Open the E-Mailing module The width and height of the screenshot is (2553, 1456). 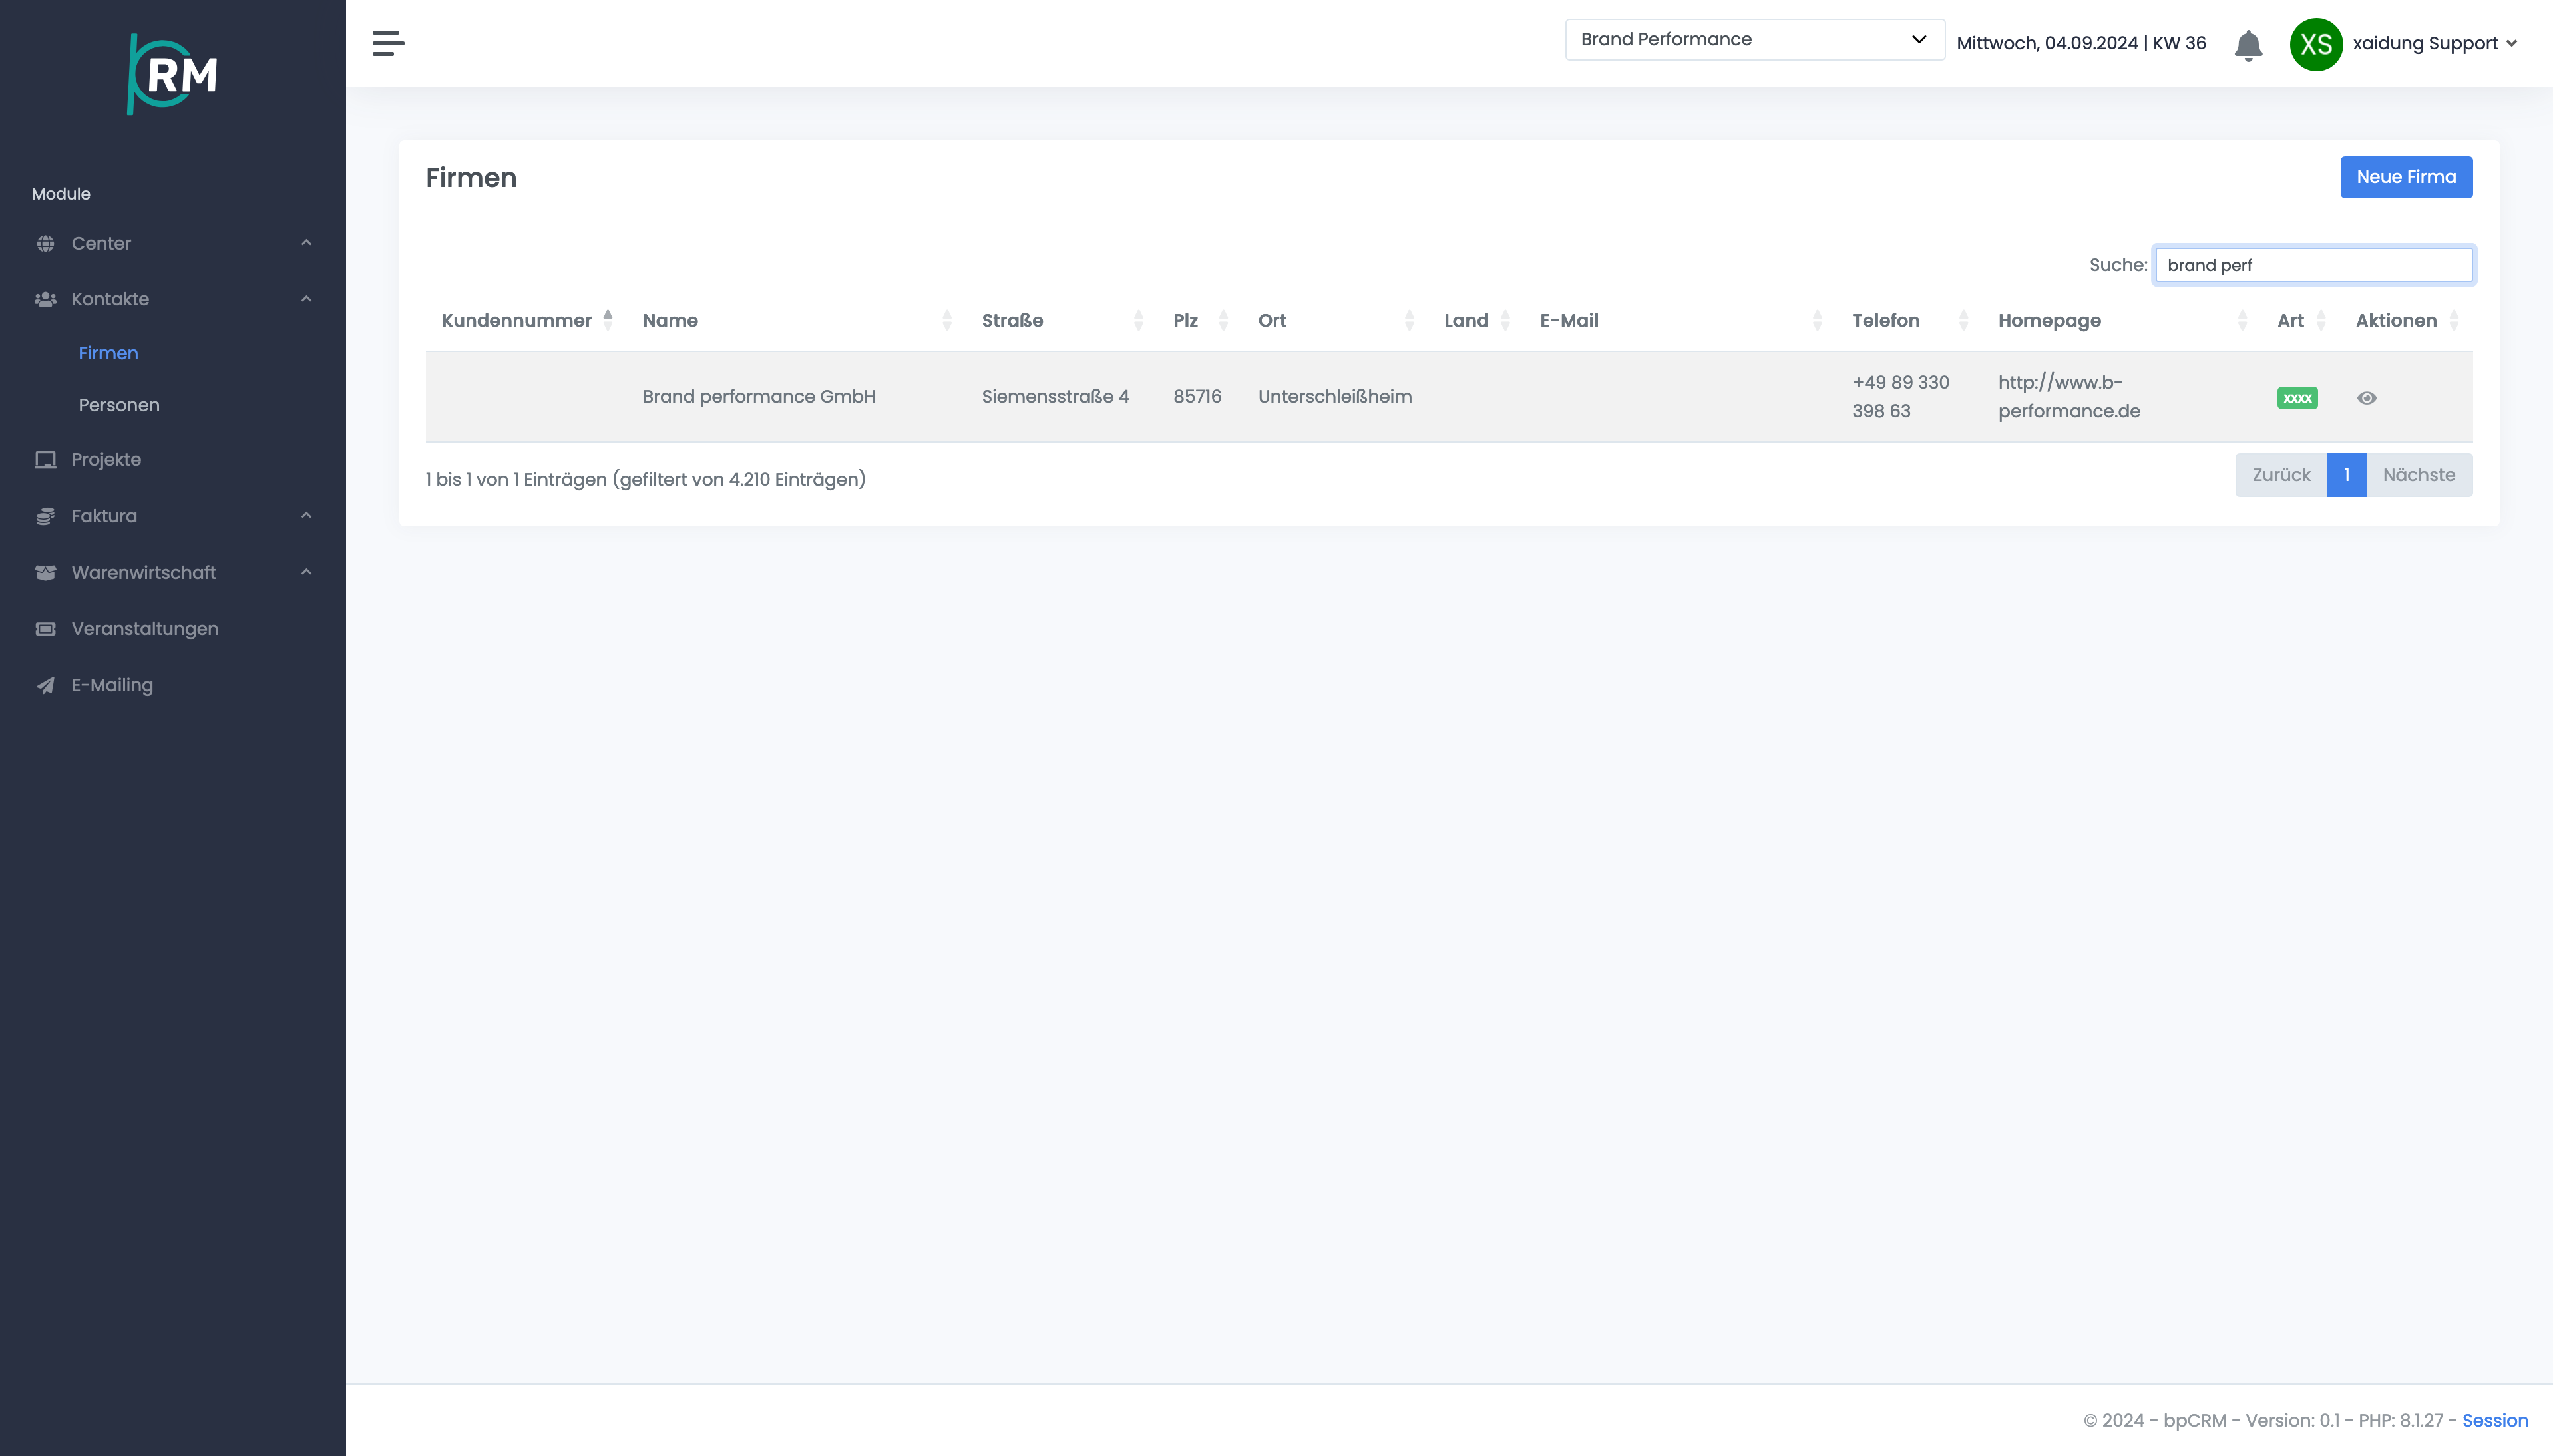[x=112, y=685]
